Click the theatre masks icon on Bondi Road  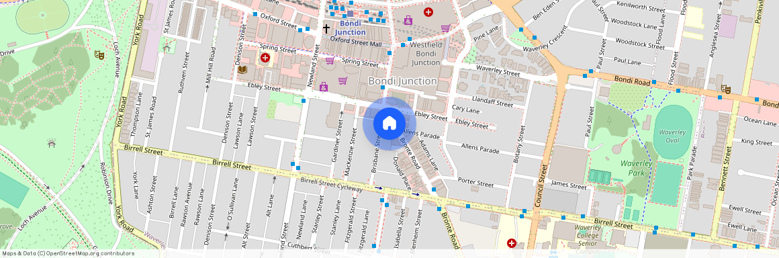(x=725, y=89)
